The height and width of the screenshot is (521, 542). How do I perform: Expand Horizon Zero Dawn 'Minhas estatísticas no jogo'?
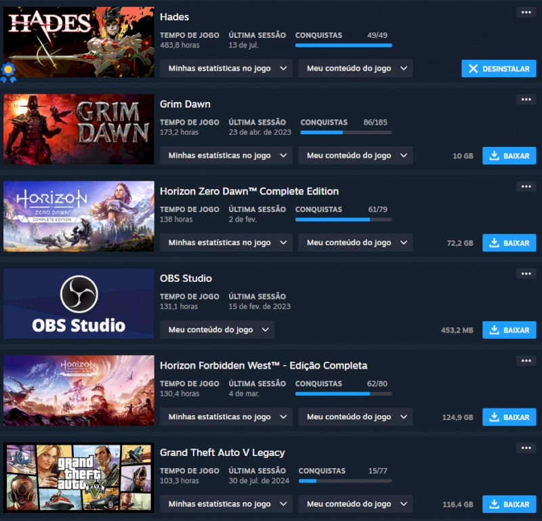[226, 243]
